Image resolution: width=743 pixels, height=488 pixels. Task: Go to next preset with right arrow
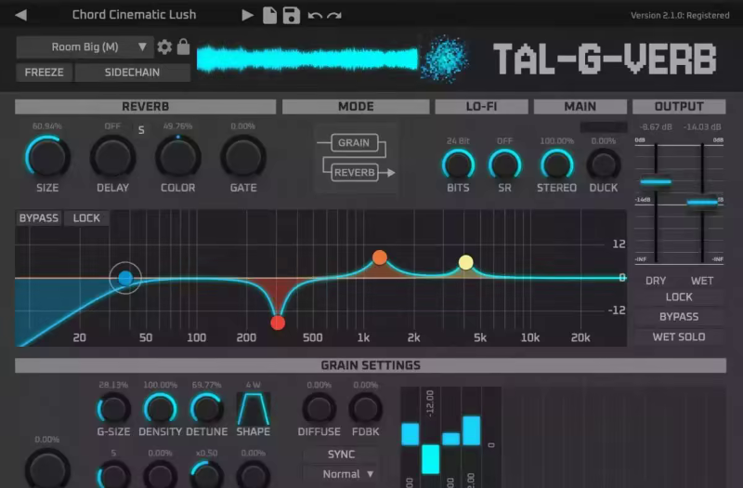247,15
